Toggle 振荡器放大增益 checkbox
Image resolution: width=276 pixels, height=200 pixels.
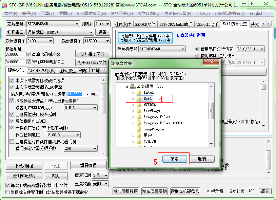[x=12, y=101]
